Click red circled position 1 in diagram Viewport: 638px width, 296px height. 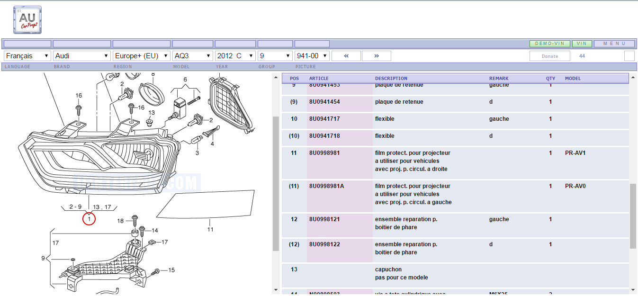click(x=89, y=219)
